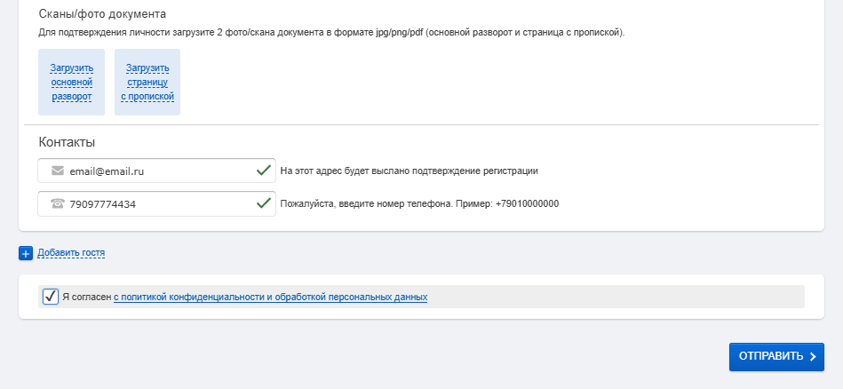This screenshot has height=389, width=843.
Task: Click the green checkmark beside email@email.ru
Action: pos(263,171)
